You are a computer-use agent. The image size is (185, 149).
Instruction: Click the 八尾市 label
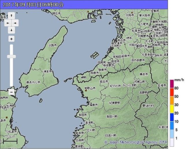[x=145, y=24]
